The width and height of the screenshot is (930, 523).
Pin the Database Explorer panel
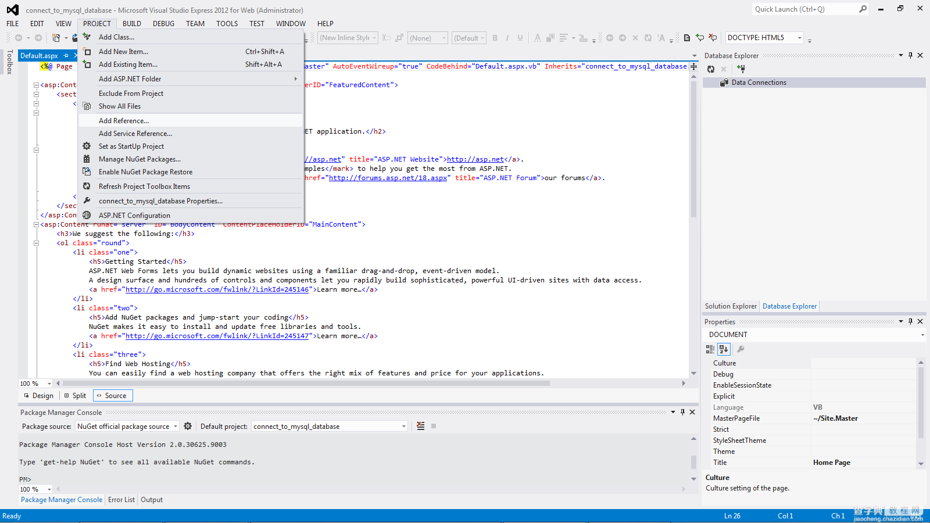pyautogui.click(x=910, y=55)
